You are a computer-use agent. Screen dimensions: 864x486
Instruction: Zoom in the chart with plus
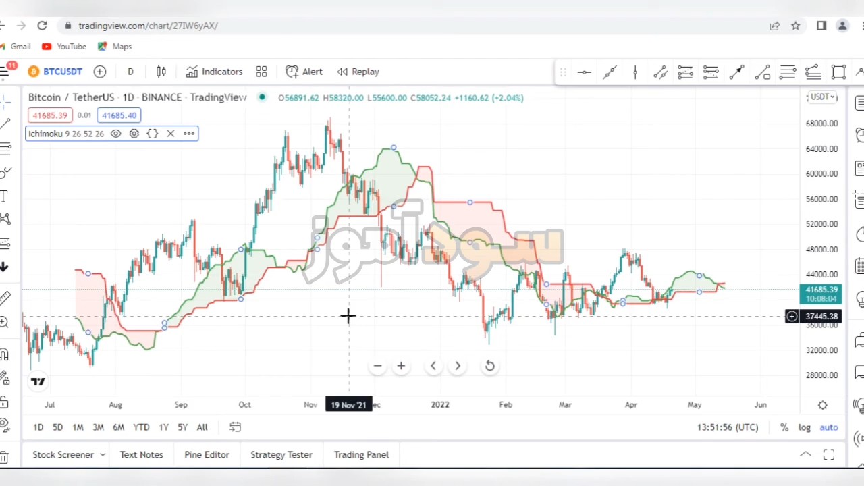point(401,366)
